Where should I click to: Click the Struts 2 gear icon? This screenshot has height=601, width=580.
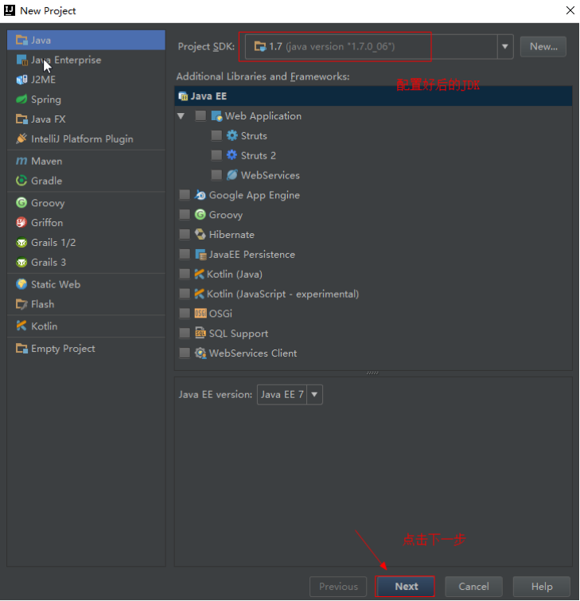232,155
